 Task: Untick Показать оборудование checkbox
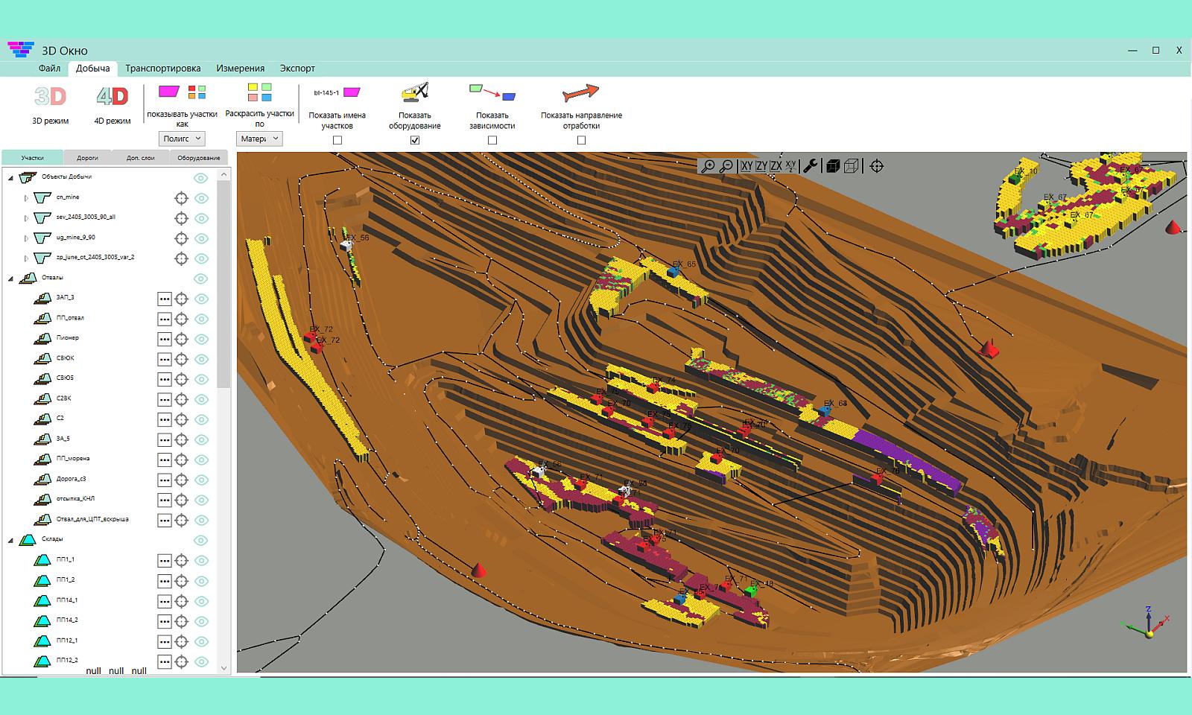click(415, 140)
